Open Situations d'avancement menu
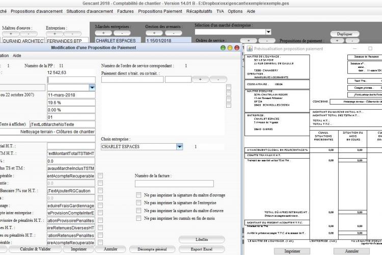Viewport: 382px width, 255px height. pyautogui.click(x=90, y=11)
